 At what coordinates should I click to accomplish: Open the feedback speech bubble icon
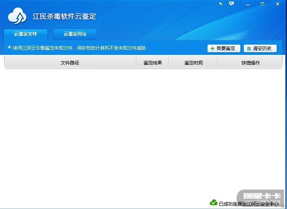[x=231, y=4]
